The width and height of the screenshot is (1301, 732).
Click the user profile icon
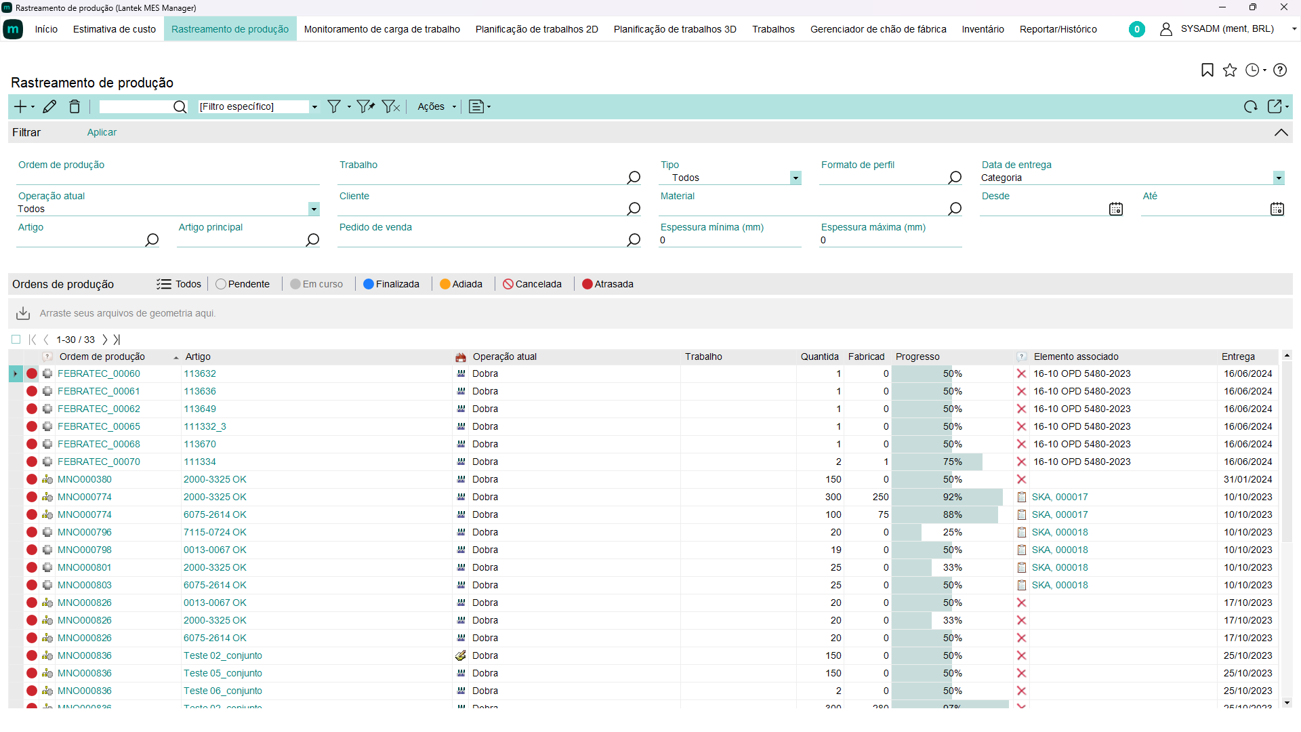[x=1166, y=29]
